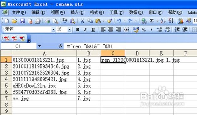Select cell containing aHR0cDovL2ln.jpg
This screenshot has height=115, width=197.
pos(44,85)
